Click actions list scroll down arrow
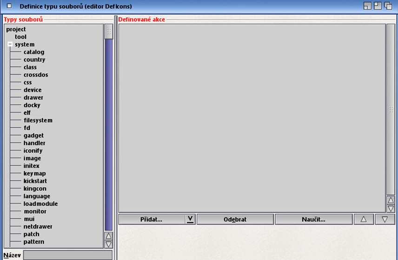Screen dimensions: 398x260 (x=391, y=209)
